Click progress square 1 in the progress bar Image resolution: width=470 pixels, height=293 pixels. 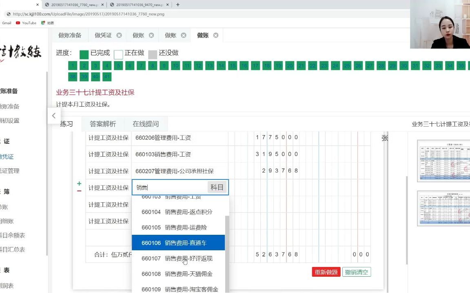[x=72, y=65]
